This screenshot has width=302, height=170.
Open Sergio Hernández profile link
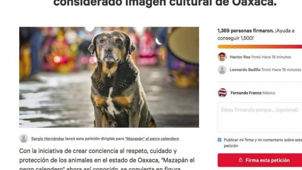click(x=48, y=139)
